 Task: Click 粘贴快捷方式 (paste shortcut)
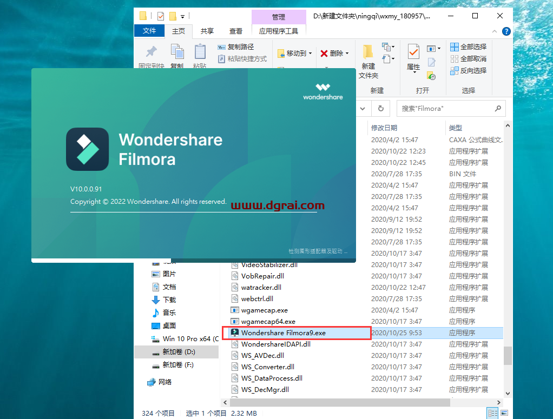tap(242, 59)
